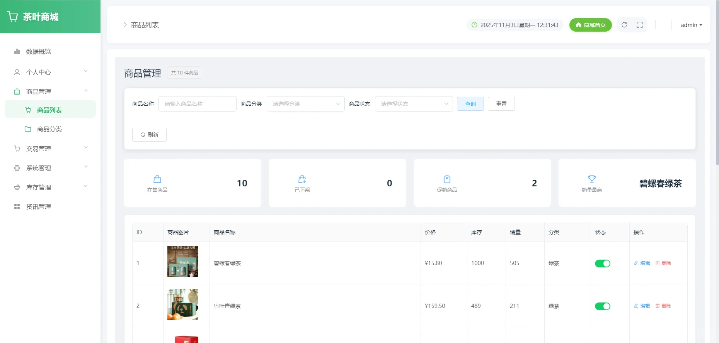
Task: Open the admin user dropdown
Action: pos(692,25)
